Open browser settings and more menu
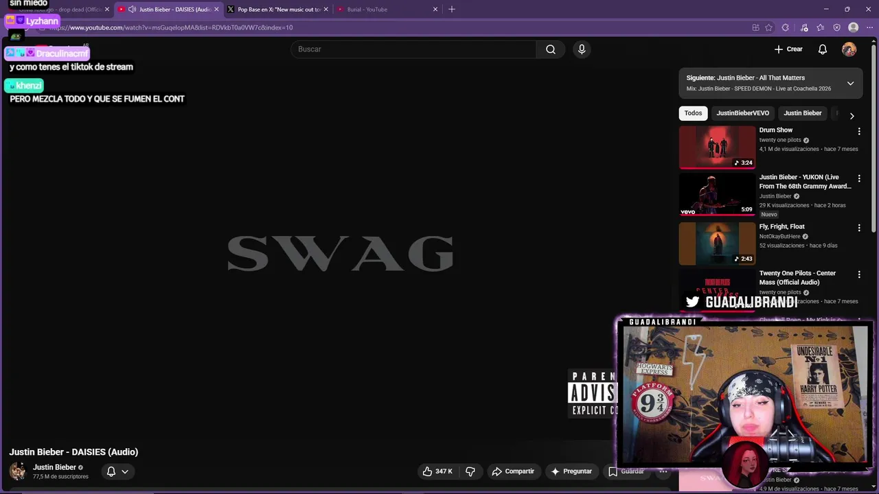This screenshot has width=879, height=494. pyautogui.click(x=869, y=27)
